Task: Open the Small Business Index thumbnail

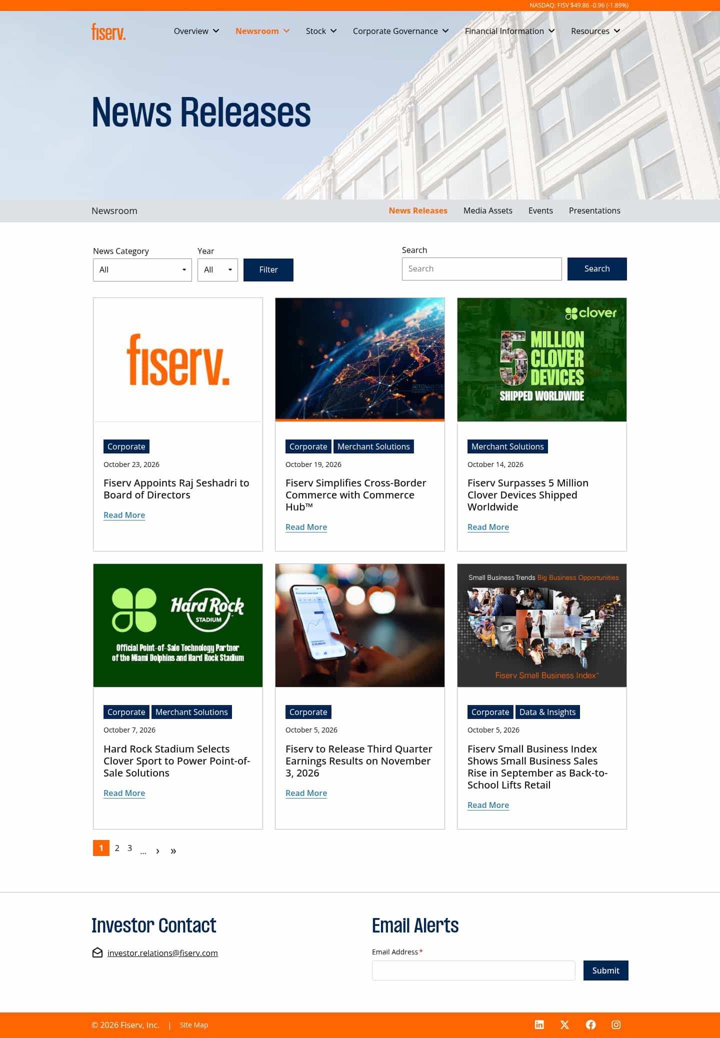Action: [542, 625]
